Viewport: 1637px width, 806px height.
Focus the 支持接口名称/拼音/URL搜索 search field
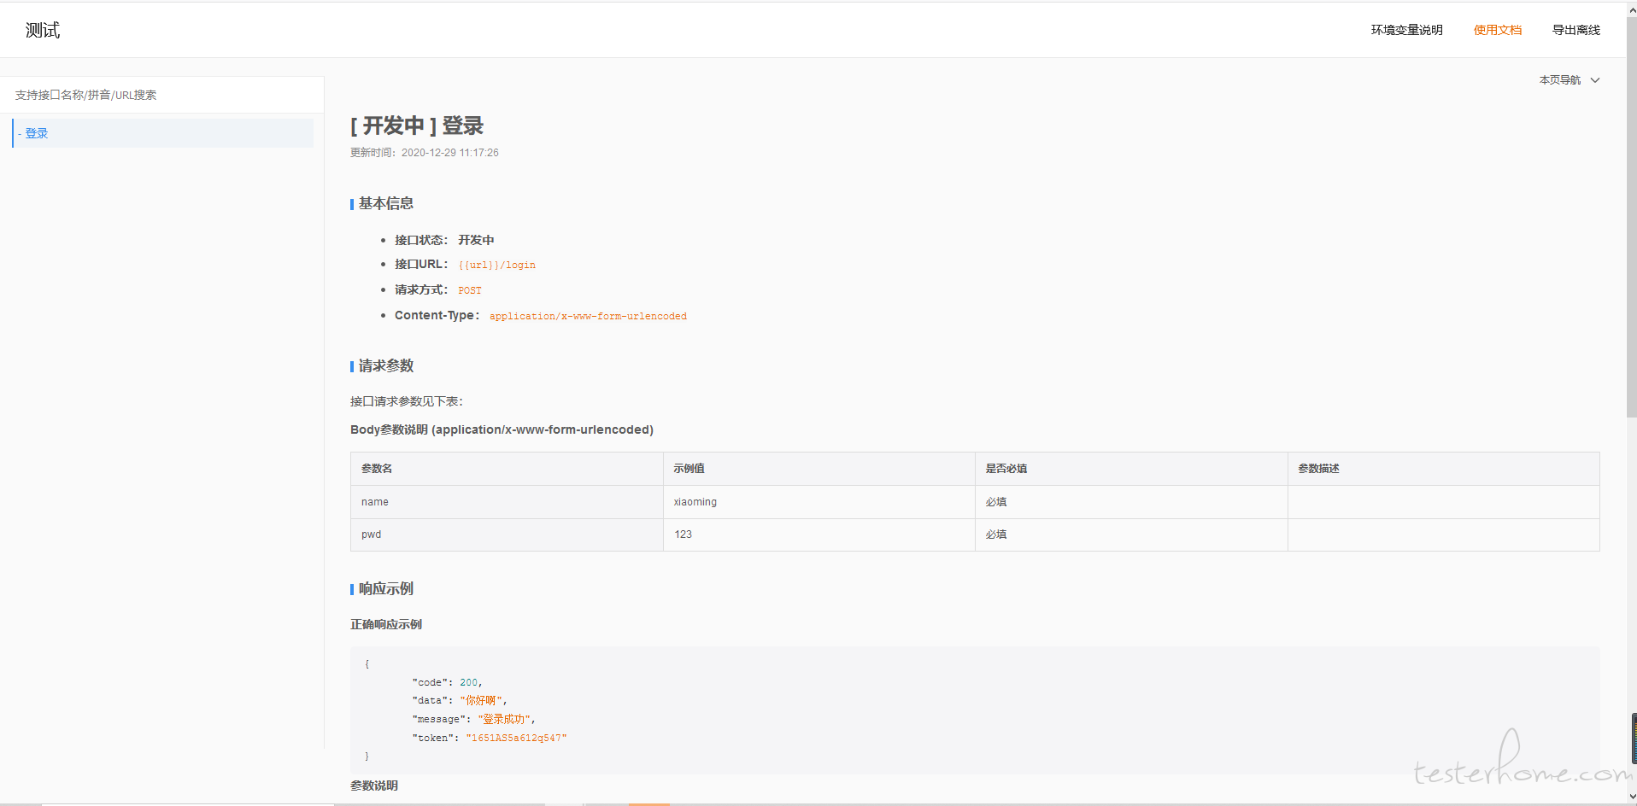click(x=162, y=95)
